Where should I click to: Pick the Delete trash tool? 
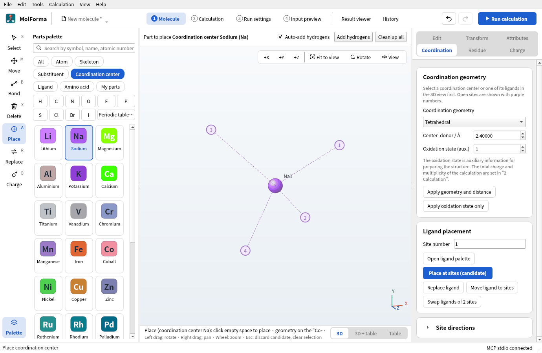(x=14, y=111)
